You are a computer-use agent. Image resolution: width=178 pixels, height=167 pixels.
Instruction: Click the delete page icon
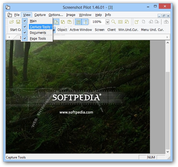point(144,22)
